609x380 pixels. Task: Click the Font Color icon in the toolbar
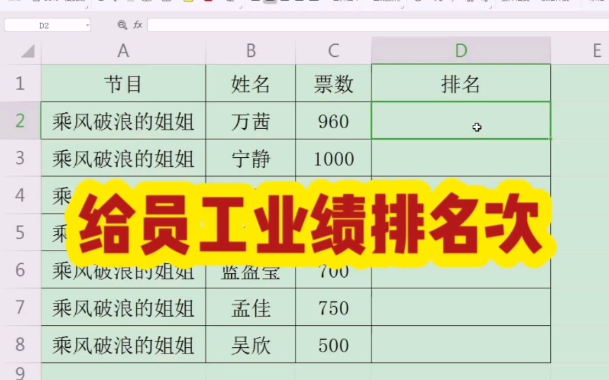pos(209,3)
